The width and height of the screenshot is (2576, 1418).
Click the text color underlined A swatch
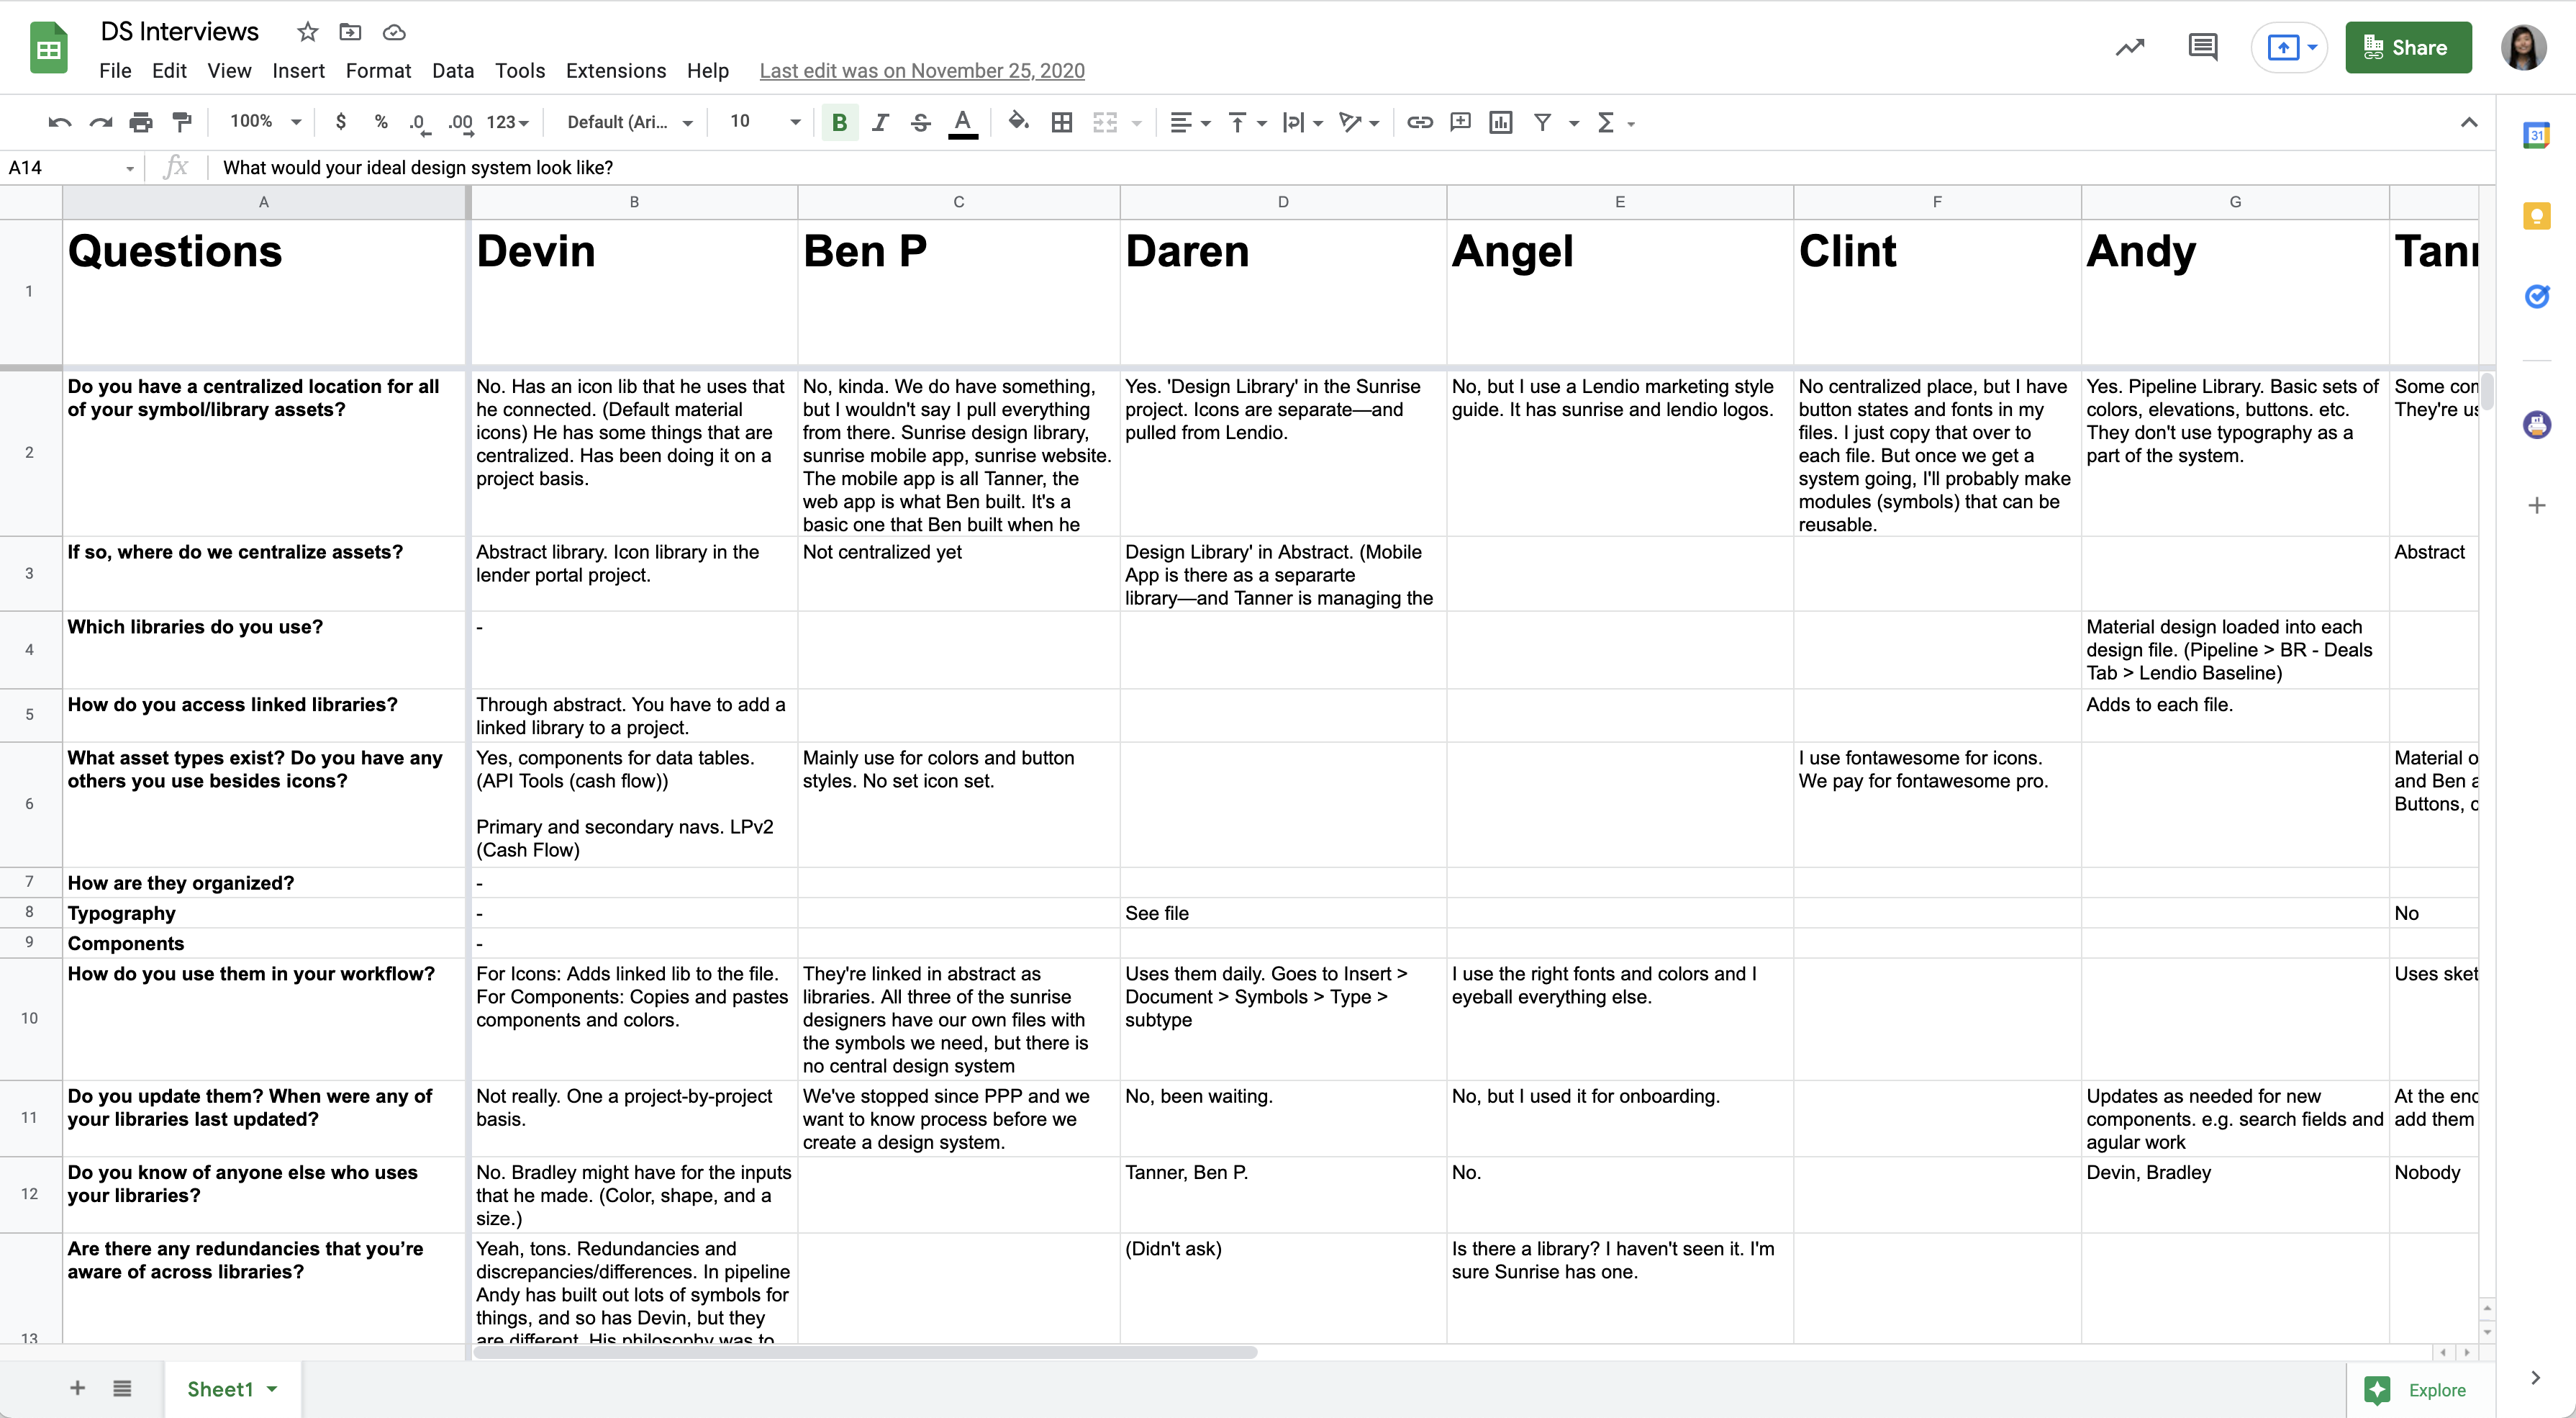tap(962, 122)
